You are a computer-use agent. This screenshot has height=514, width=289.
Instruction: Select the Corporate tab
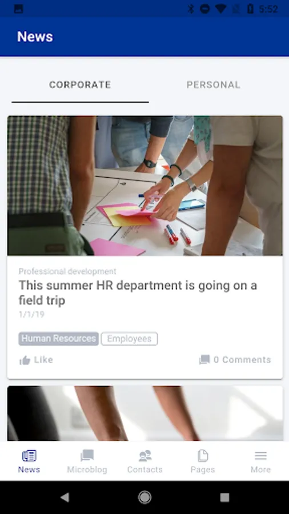[x=80, y=85]
